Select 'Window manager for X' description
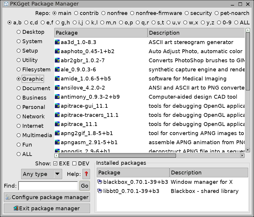The image size is (254, 217). point(202,182)
